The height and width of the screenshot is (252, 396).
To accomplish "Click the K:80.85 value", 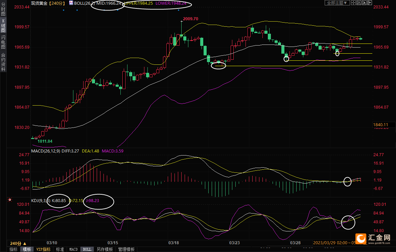I will coord(59,201).
